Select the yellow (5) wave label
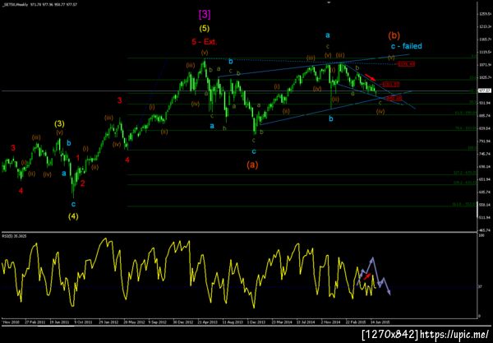Viewport: 493px width, 343px height. [205, 28]
